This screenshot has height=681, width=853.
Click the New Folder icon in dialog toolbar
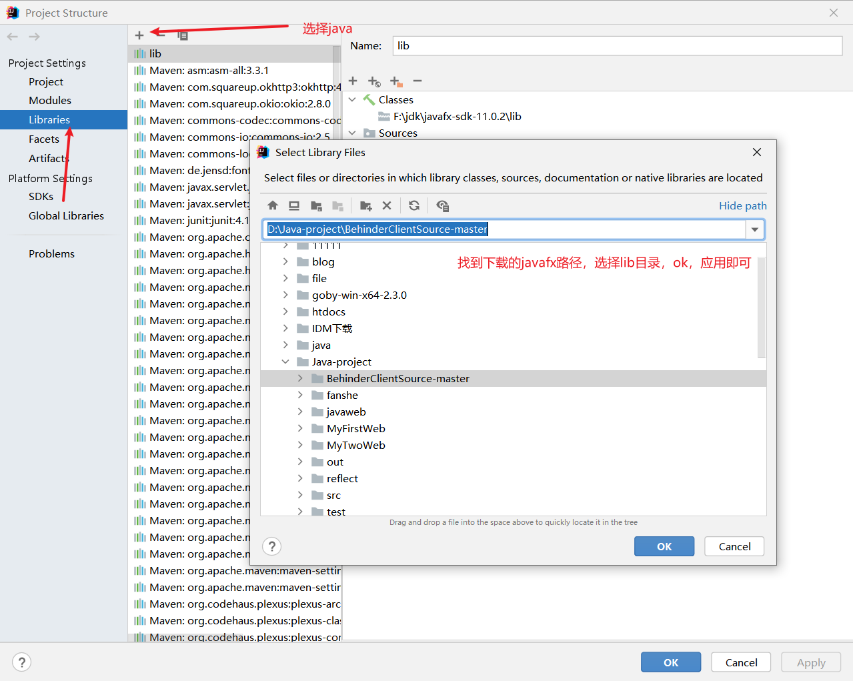(x=365, y=205)
